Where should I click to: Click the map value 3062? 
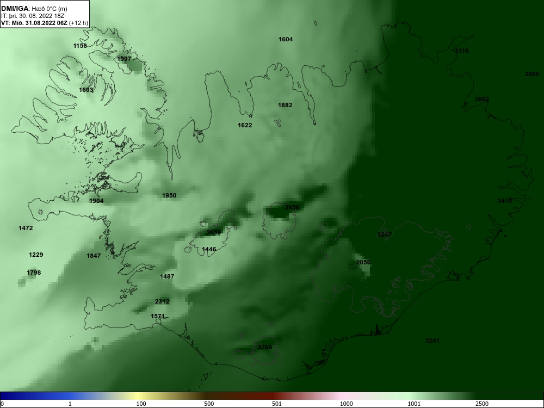coord(482,99)
